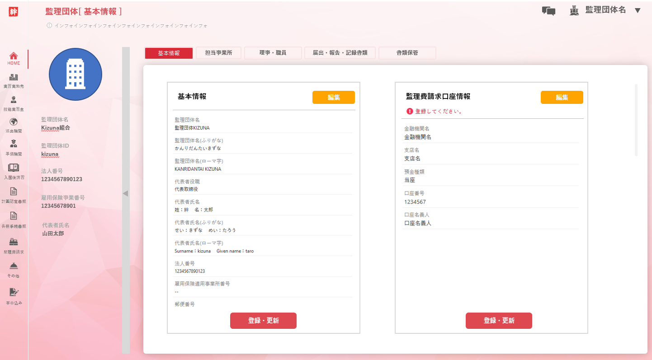Open the chat messages icon
This screenshot has height=360, width=652.
(548, 11)
